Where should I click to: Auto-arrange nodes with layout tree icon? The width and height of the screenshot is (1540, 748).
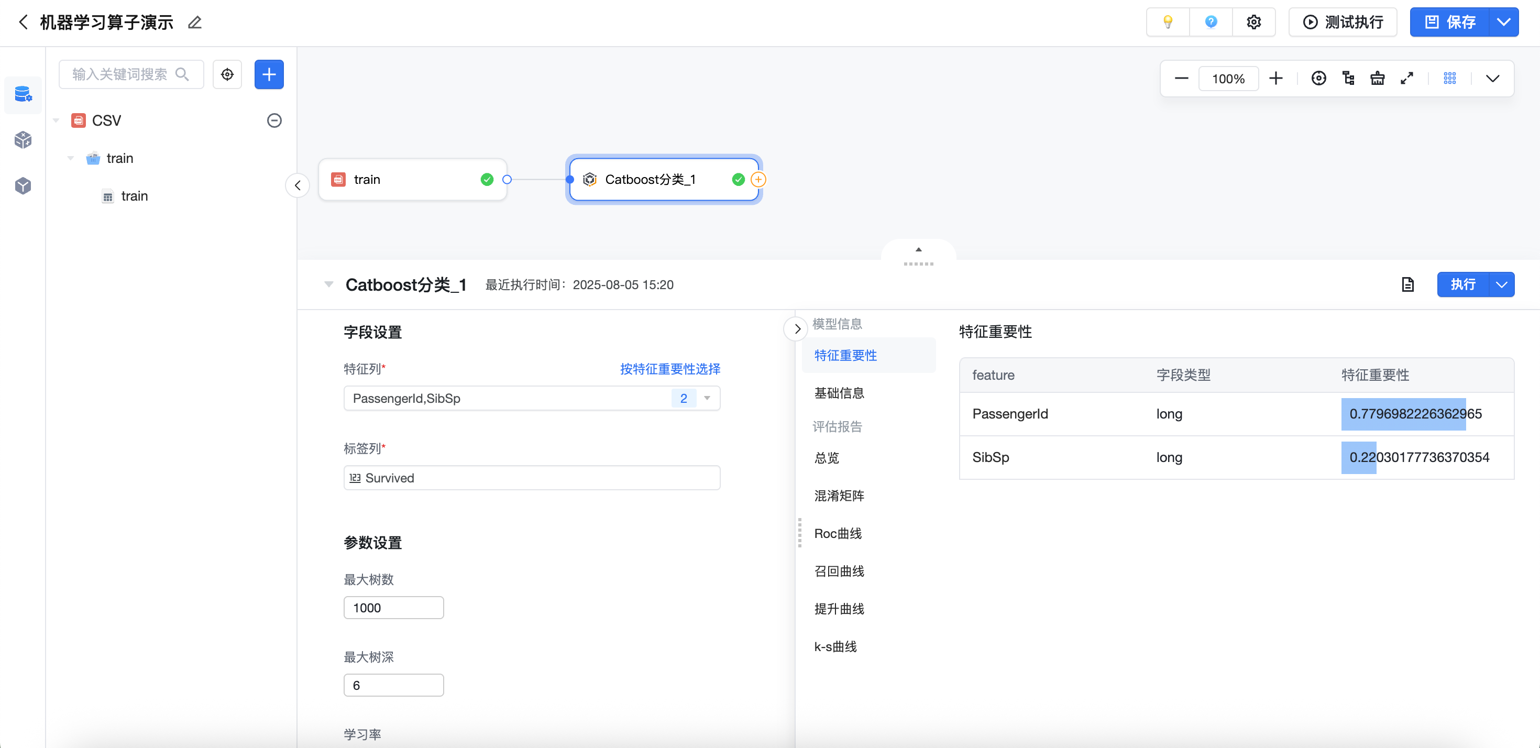(1348, 79)
